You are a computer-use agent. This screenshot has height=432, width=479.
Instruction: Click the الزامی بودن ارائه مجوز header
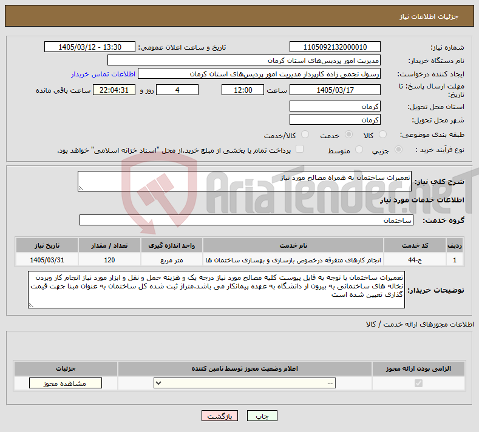(418, 368)
